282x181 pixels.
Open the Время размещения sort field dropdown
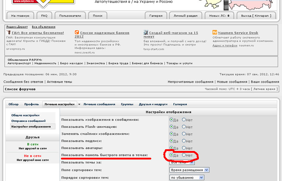coord(207,170)
